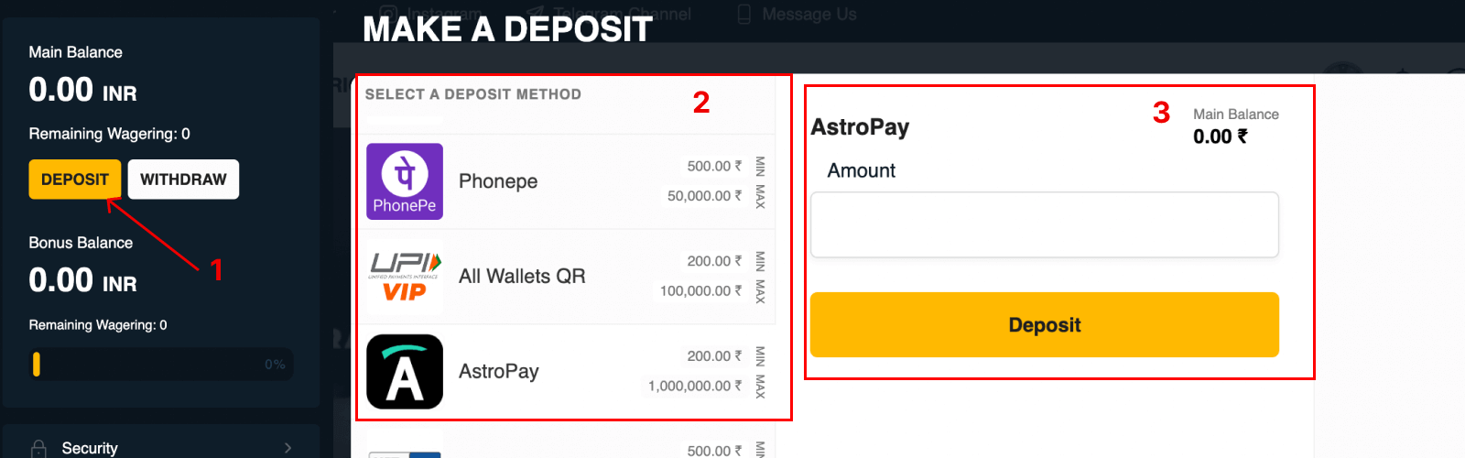The image size is (1465, 458).
Task: Expand the Security section chevron
Action: pos(288,448)
